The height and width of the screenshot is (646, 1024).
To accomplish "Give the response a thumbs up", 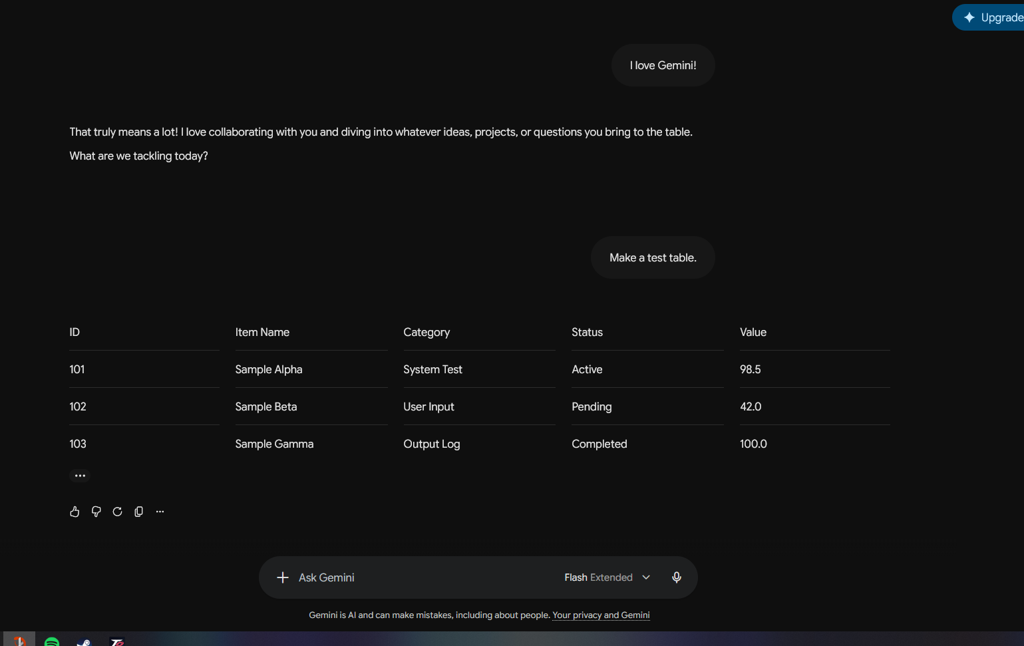I will (75, 512).
